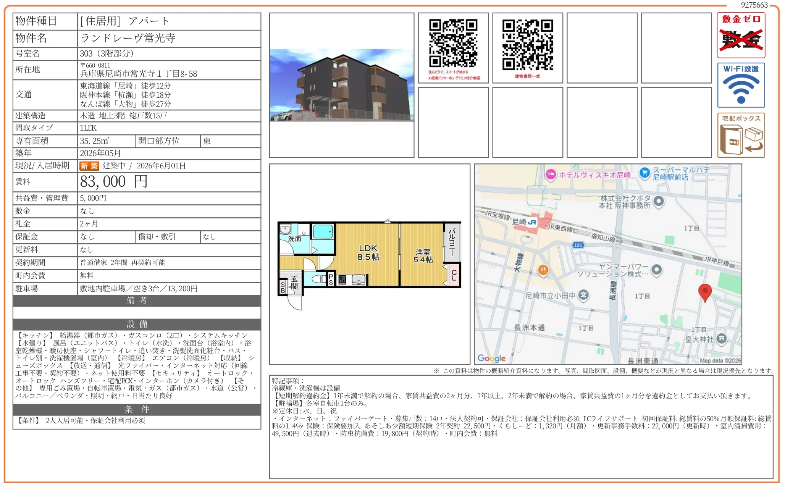Click the 宅配ボックス delivery box icon
This screenshot has width=785, height=483.
point(741,136)
